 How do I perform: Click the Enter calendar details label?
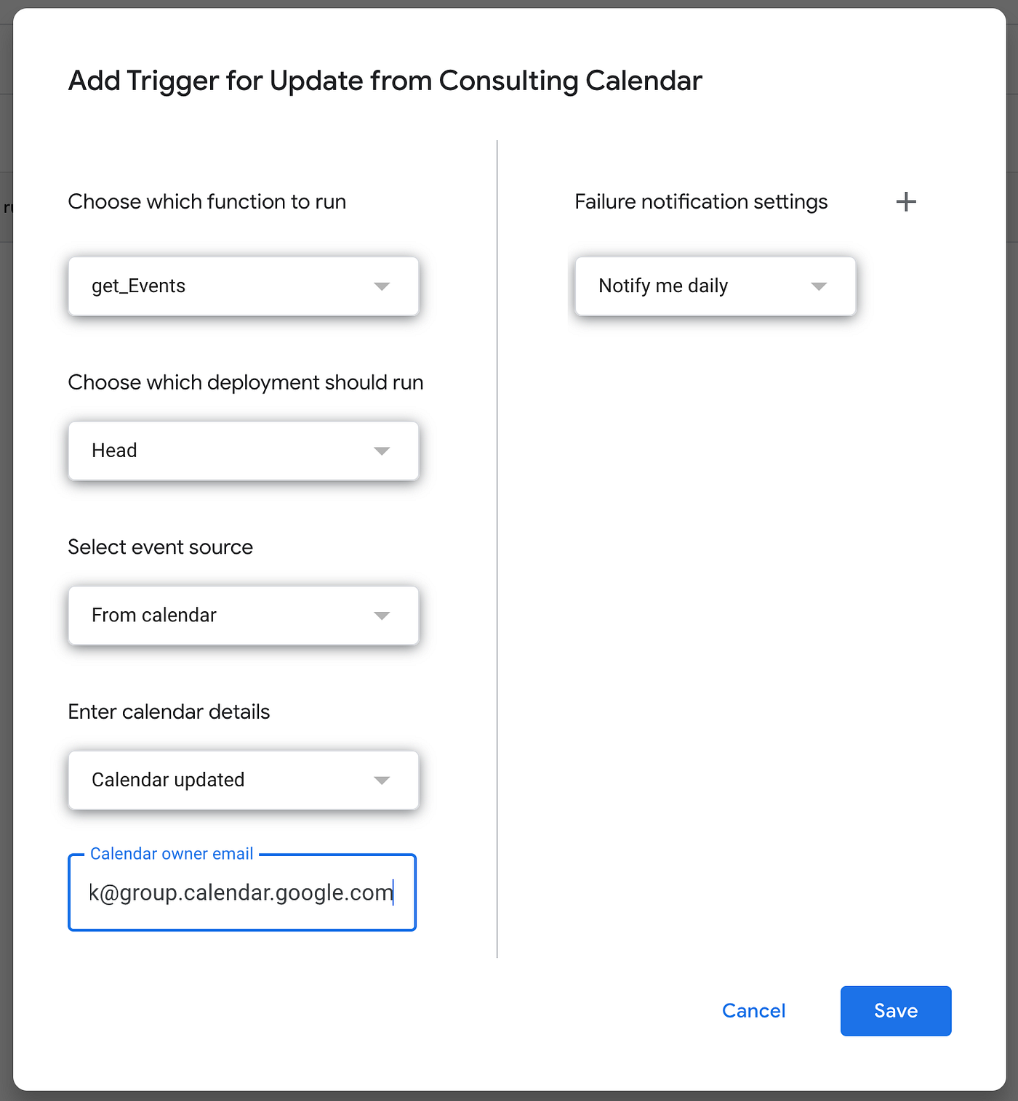[x=169, y=711]
